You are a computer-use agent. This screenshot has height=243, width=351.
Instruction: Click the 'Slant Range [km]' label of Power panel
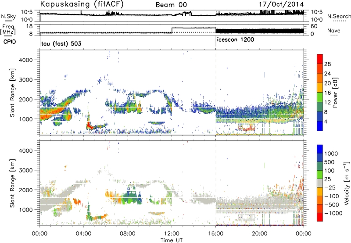point(12,93)
